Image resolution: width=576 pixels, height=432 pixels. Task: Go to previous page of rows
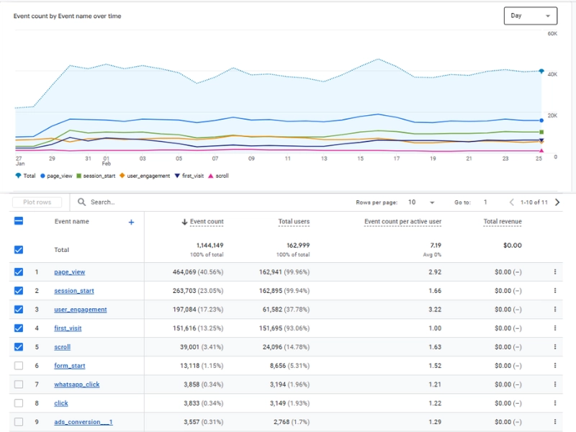tap(512, 202)
